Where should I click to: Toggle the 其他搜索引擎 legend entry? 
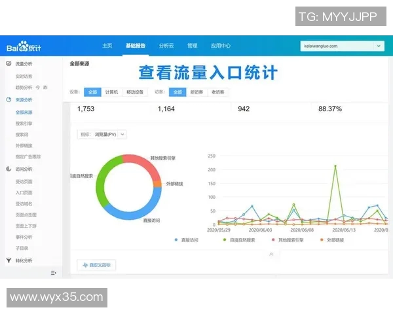[288, 240]
